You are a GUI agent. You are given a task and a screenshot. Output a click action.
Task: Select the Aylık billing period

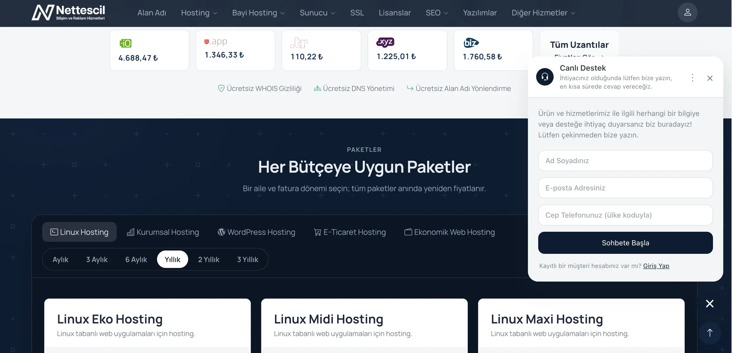point(60,259)
